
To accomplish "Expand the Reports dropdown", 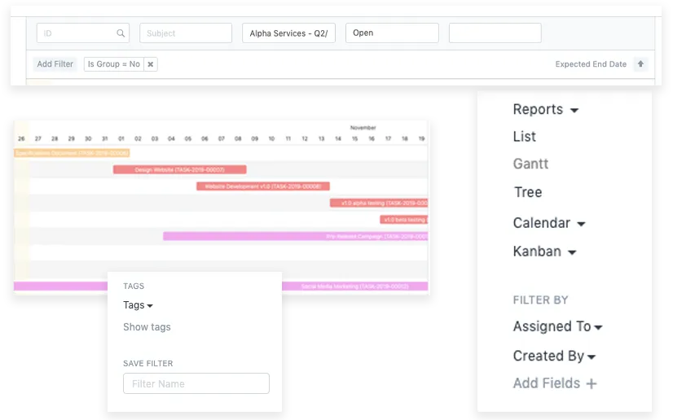I will pos(545,110).
